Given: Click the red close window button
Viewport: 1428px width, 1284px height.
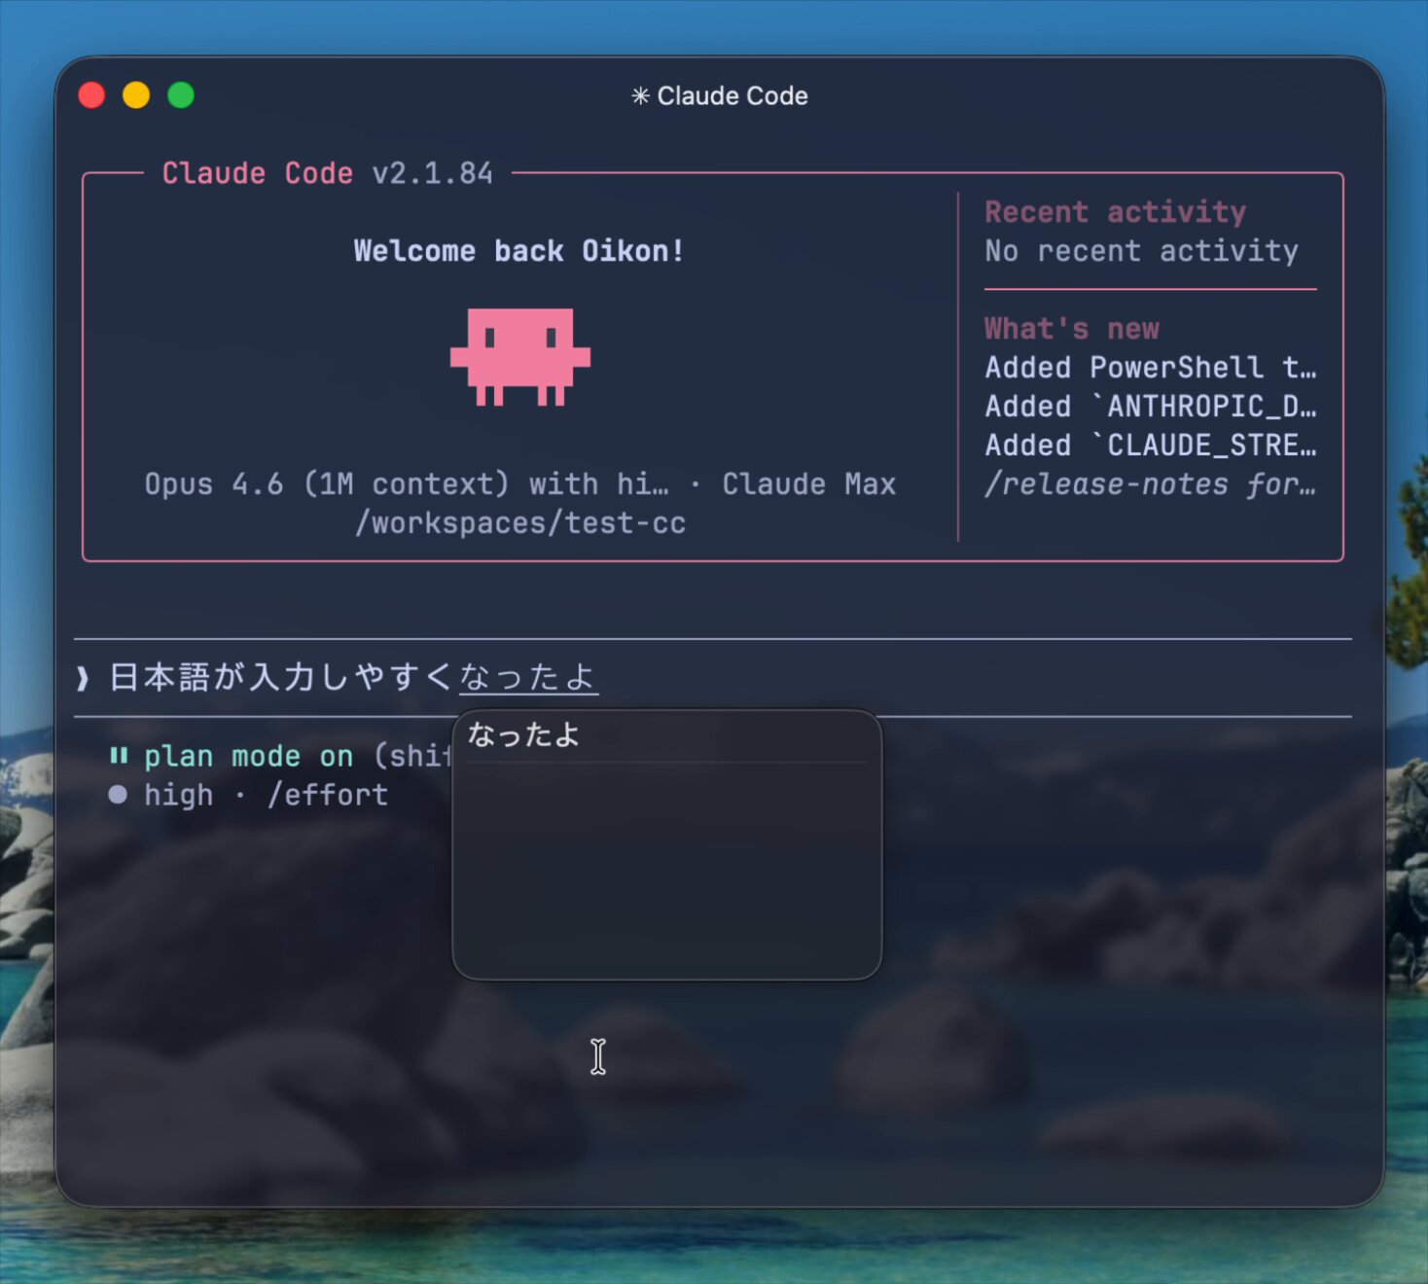Looking at the screenshot, I should (x=91, y=95).
